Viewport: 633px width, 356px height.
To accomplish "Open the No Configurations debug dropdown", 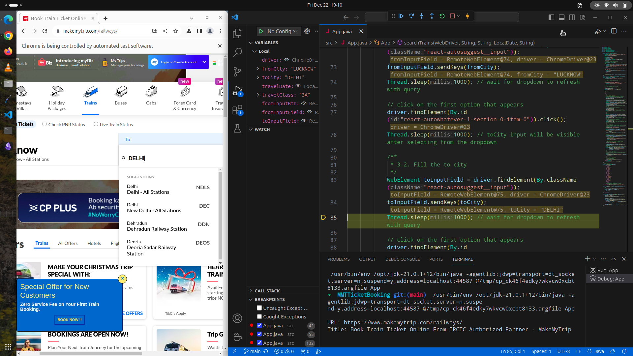I will tap(282, 31).
